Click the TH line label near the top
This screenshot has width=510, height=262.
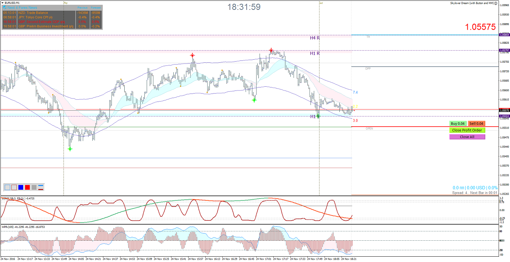368,37
